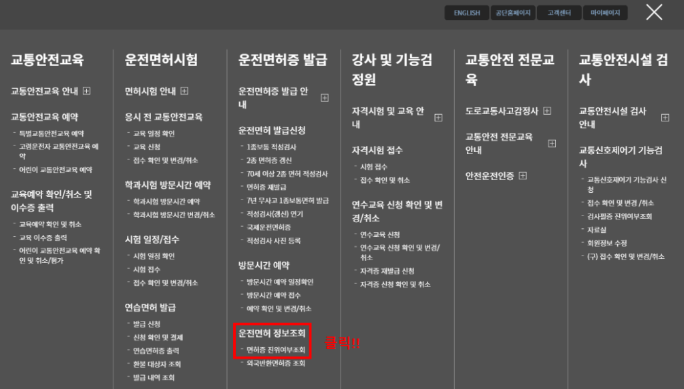
Task: Open 신청 확인 및 결제 link
Action: point(158,337)
